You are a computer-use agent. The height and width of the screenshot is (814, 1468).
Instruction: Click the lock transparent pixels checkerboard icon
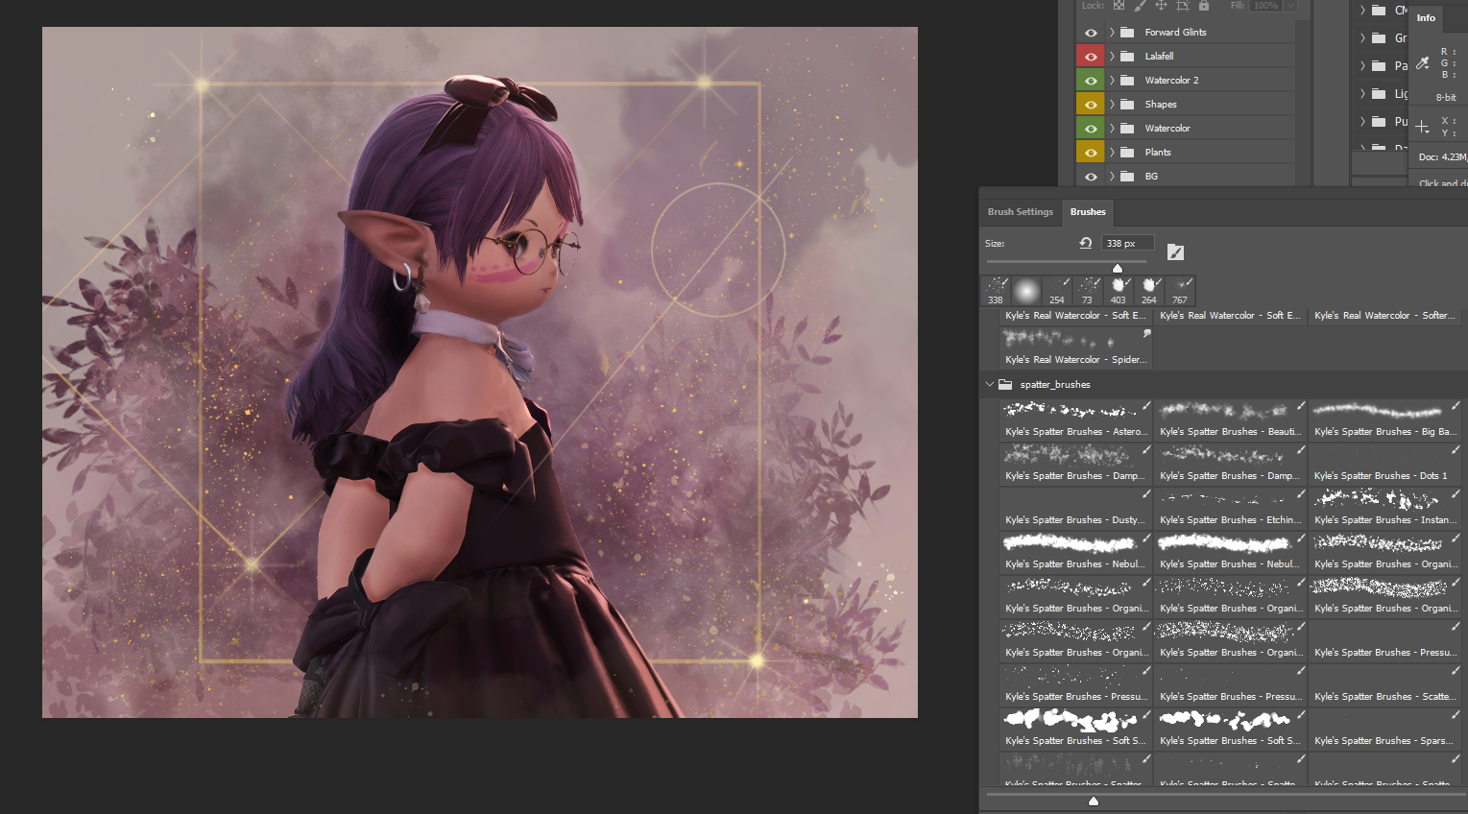tap(1119, 6)
